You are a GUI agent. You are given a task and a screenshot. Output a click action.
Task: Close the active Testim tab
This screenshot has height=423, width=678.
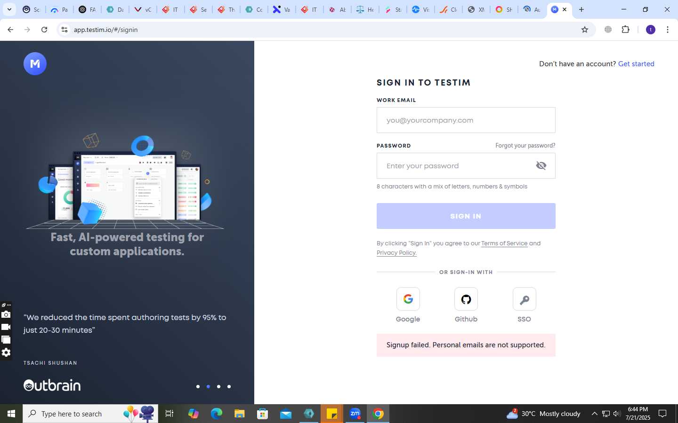point(565,9)
